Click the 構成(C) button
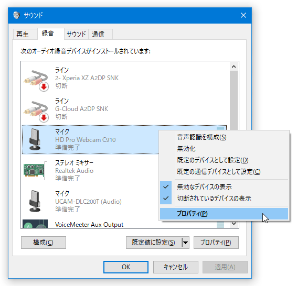Viewport: 297px width, 286px height. point(44,243)
